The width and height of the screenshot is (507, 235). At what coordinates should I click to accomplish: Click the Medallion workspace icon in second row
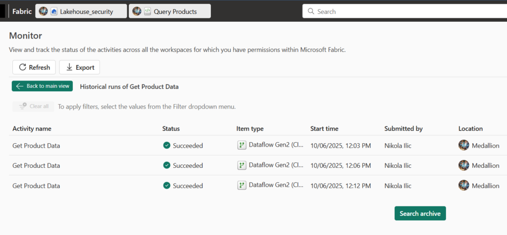[x=463, y=165]
